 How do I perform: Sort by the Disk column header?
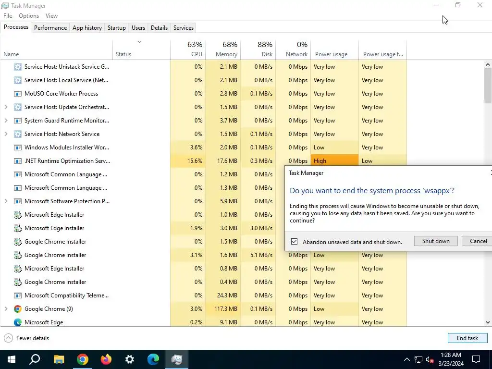[258, 49]
